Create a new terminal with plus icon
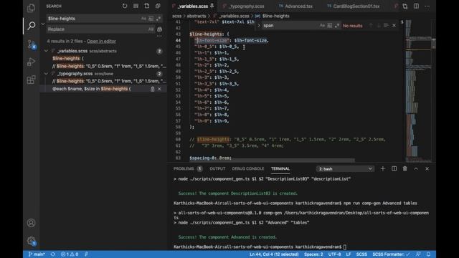This screenshot has height=258, width=459. click(382, 169)
